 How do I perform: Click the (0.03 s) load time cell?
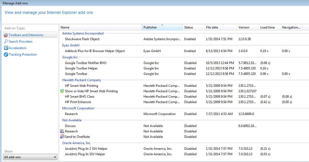265,154
